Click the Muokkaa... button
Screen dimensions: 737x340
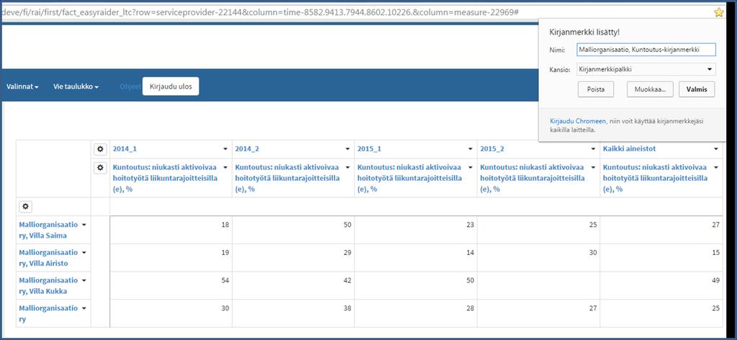650,89
